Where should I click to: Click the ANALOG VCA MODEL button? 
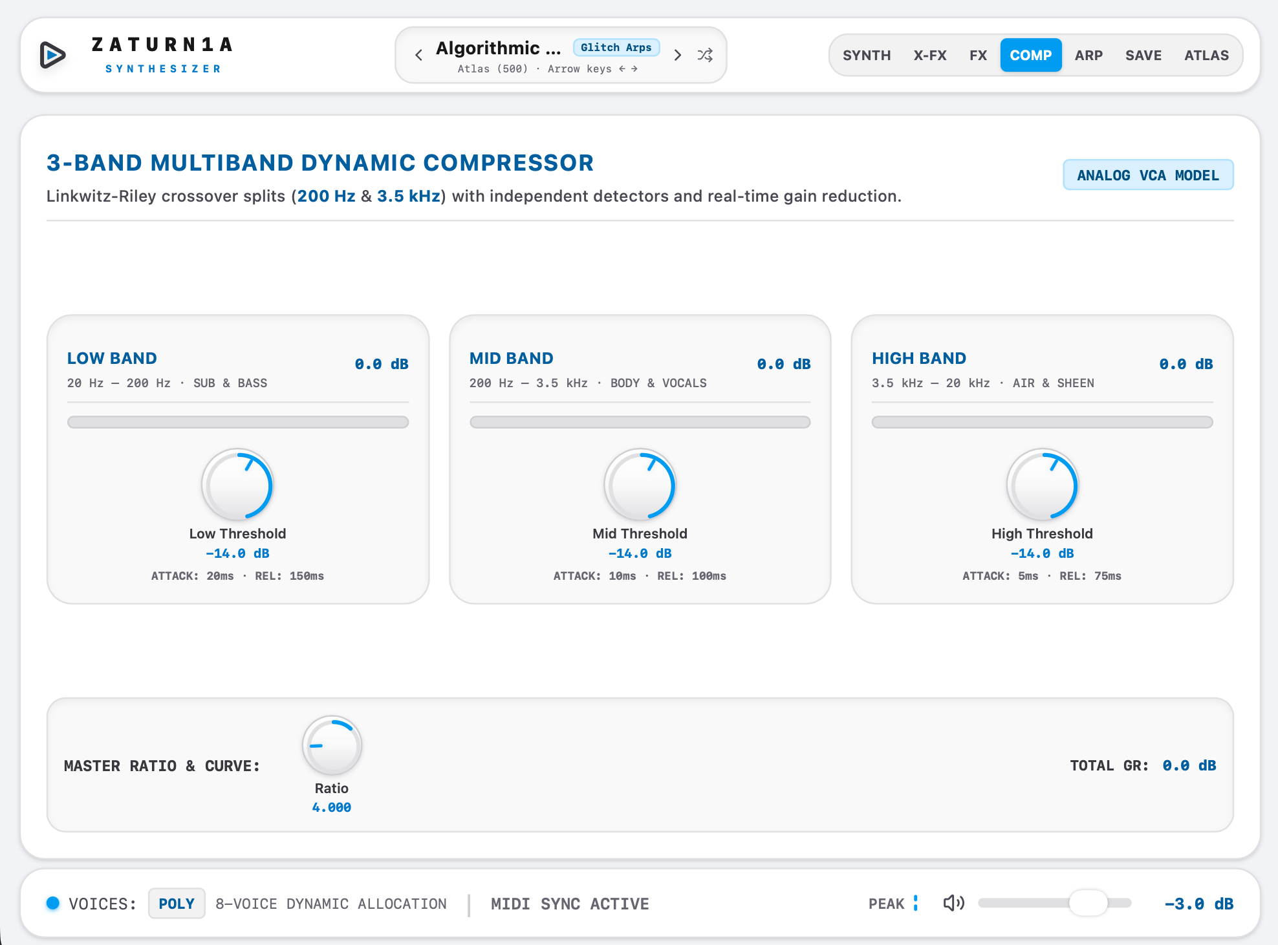tap(1148, 175)
